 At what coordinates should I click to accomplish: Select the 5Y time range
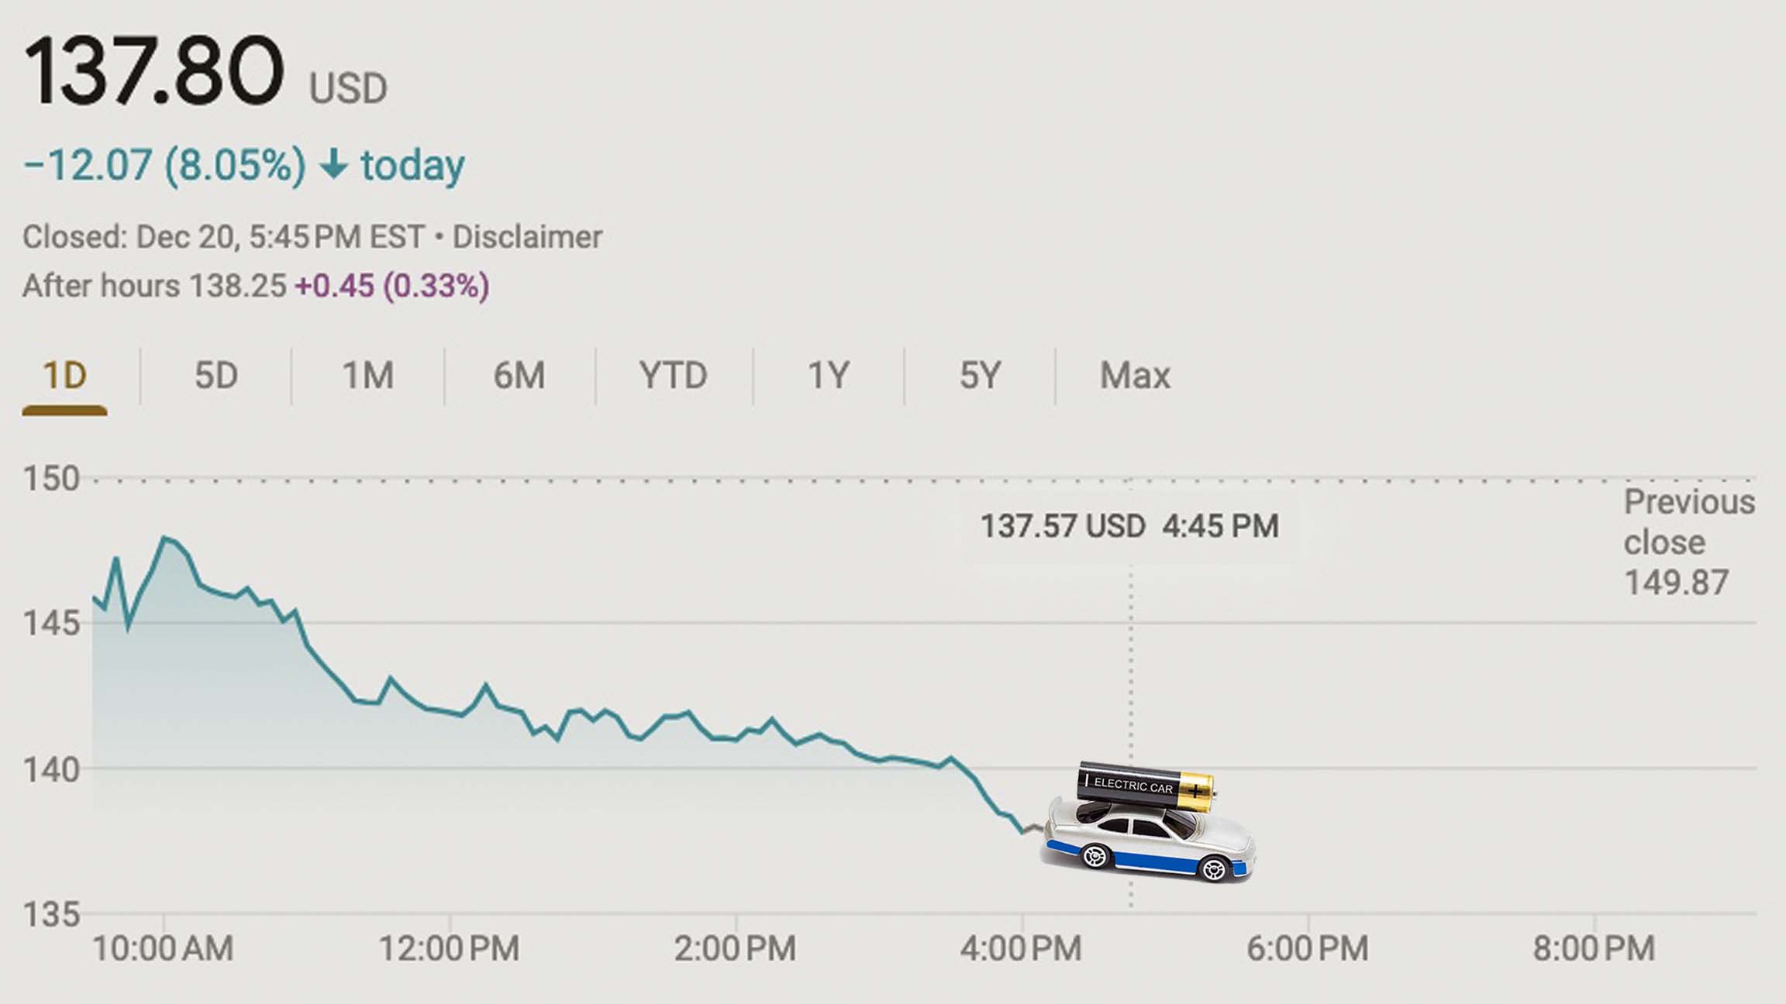coord(978,375)
